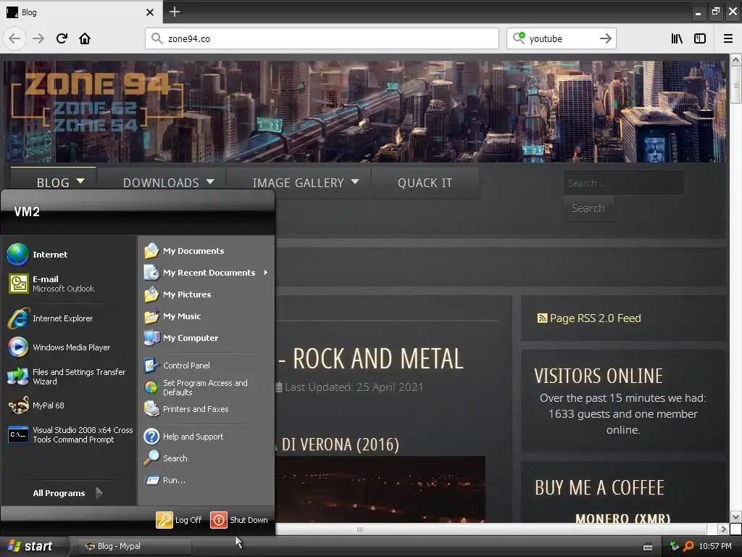The height and width of the screenshot is (557, 742).
Task: Open the browser home page icon
Action: click(x=85, y=38)
